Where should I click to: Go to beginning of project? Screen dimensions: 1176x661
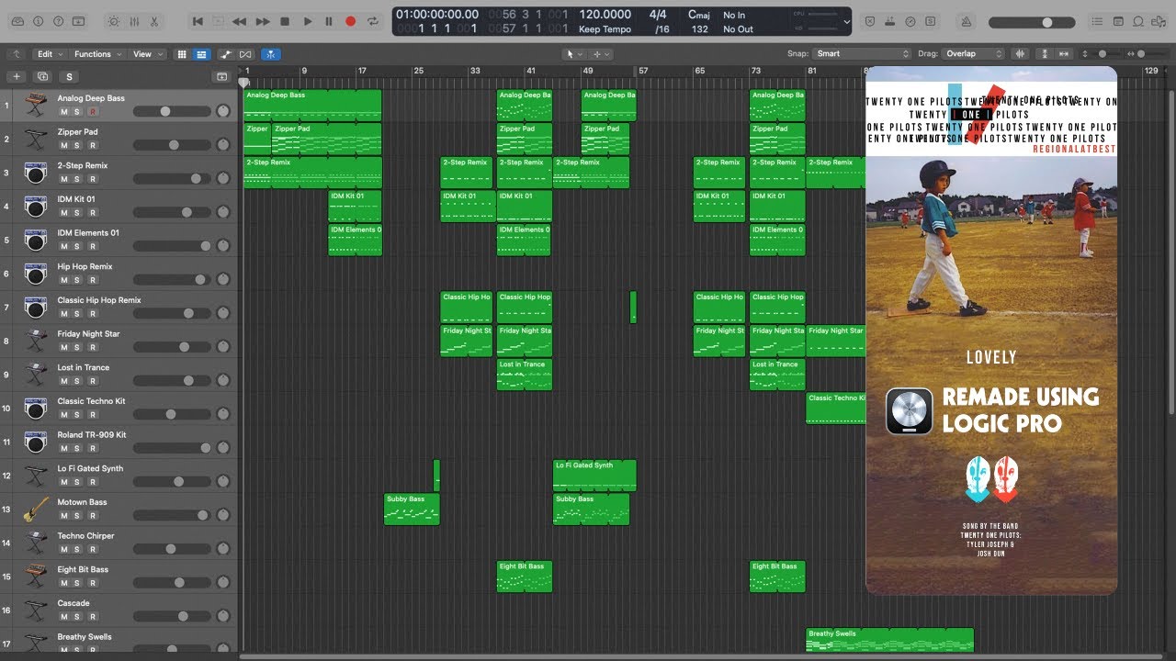(198, 21)
